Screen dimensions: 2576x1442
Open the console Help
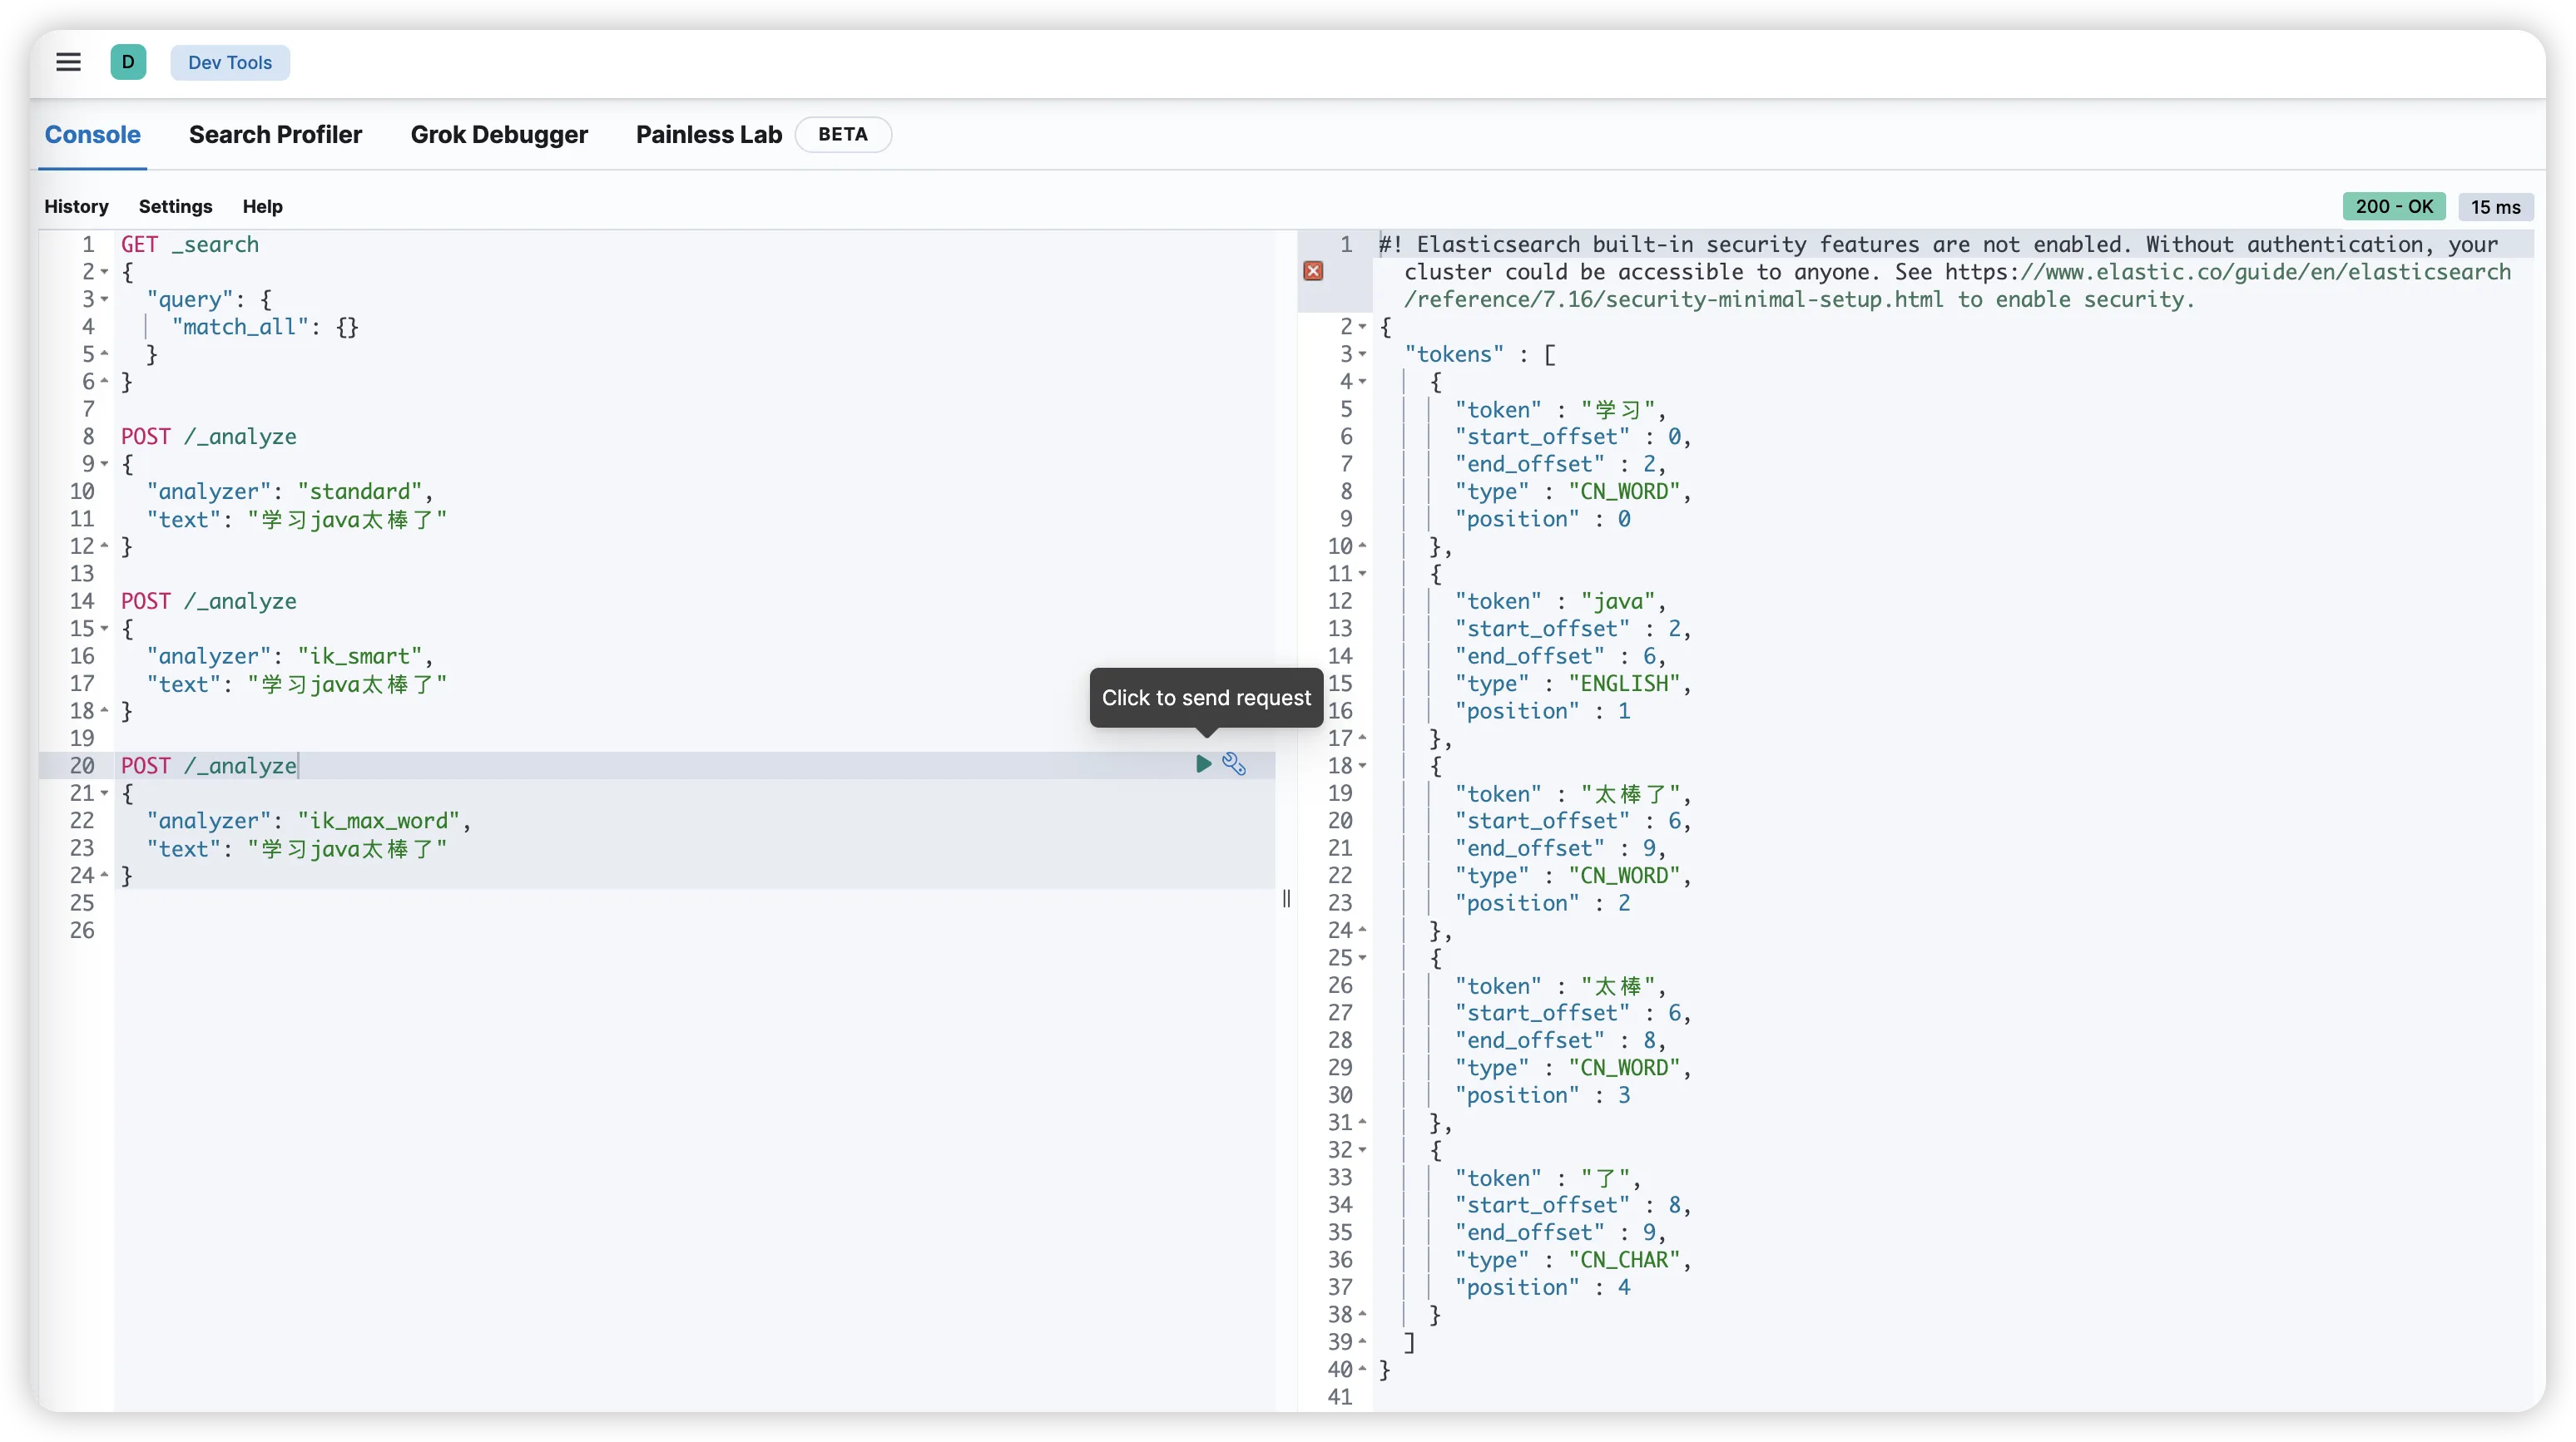tap(262, 207)
